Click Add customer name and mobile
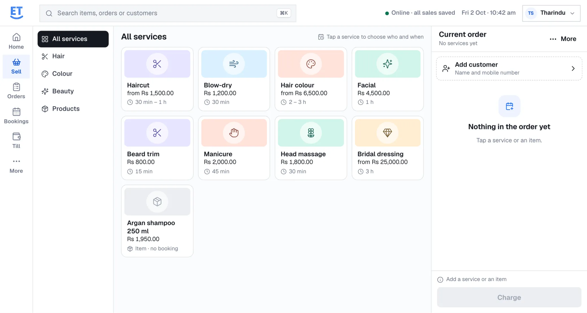This screenshot has width=587, height=313. pos(509,69)
